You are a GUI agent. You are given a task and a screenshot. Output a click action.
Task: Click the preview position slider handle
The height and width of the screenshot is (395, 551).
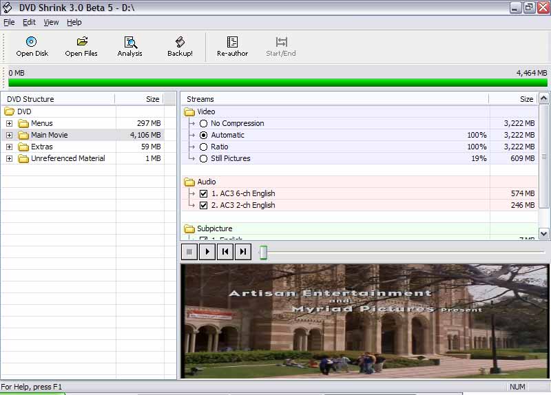[x=263, y=252]
